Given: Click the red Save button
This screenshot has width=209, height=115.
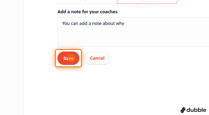Looking at the screenshot, I should (x=68, y=58).
